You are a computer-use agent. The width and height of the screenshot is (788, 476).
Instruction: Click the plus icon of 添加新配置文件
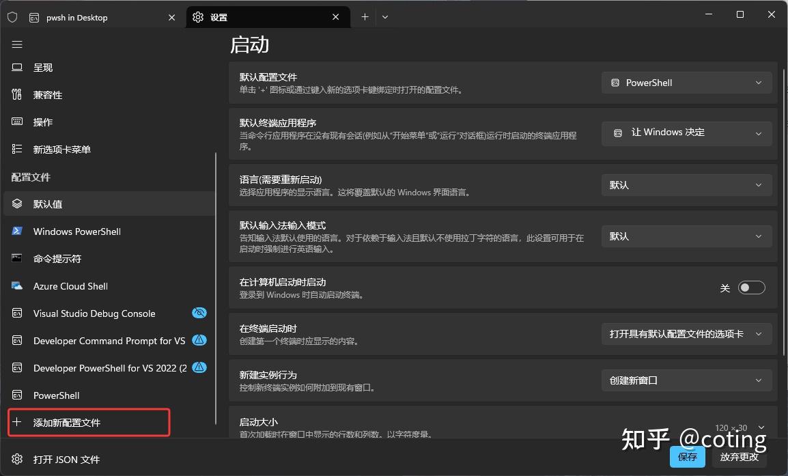(x=17, y=422)
